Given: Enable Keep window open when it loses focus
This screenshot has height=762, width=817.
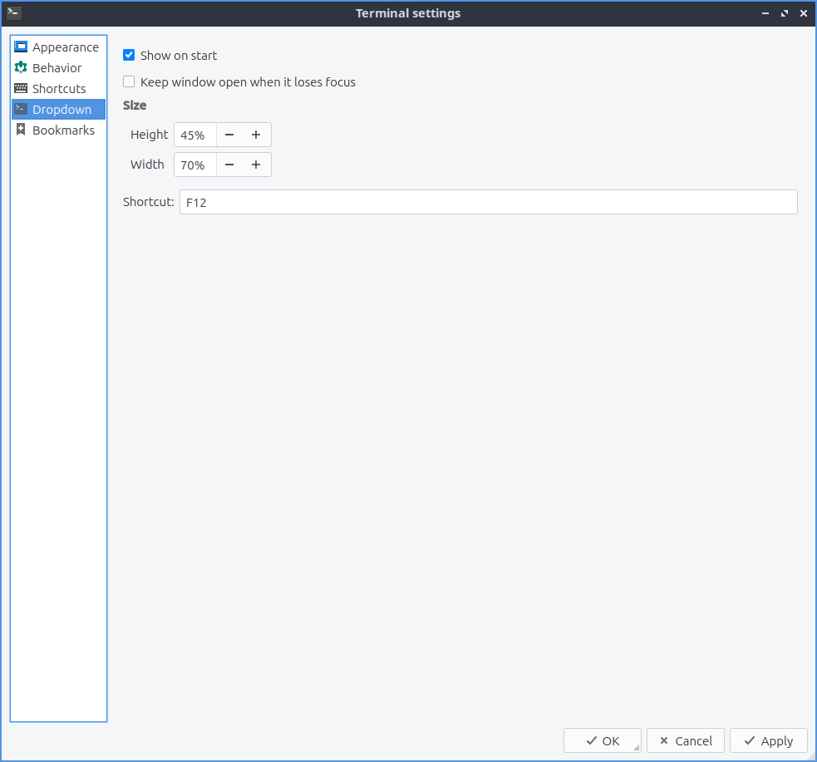Looking at the screenshot, I should click(129, 82).
